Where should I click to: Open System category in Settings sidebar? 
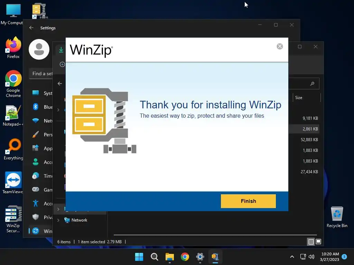(x=42, y=93)
